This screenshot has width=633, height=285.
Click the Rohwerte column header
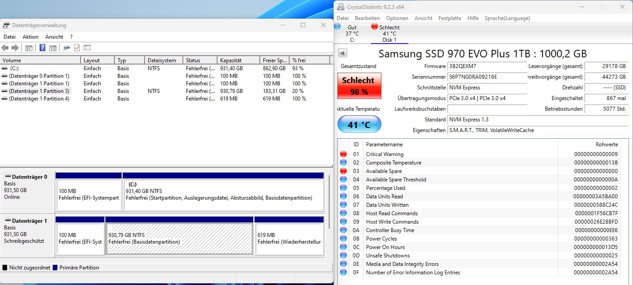pos(589,145)
